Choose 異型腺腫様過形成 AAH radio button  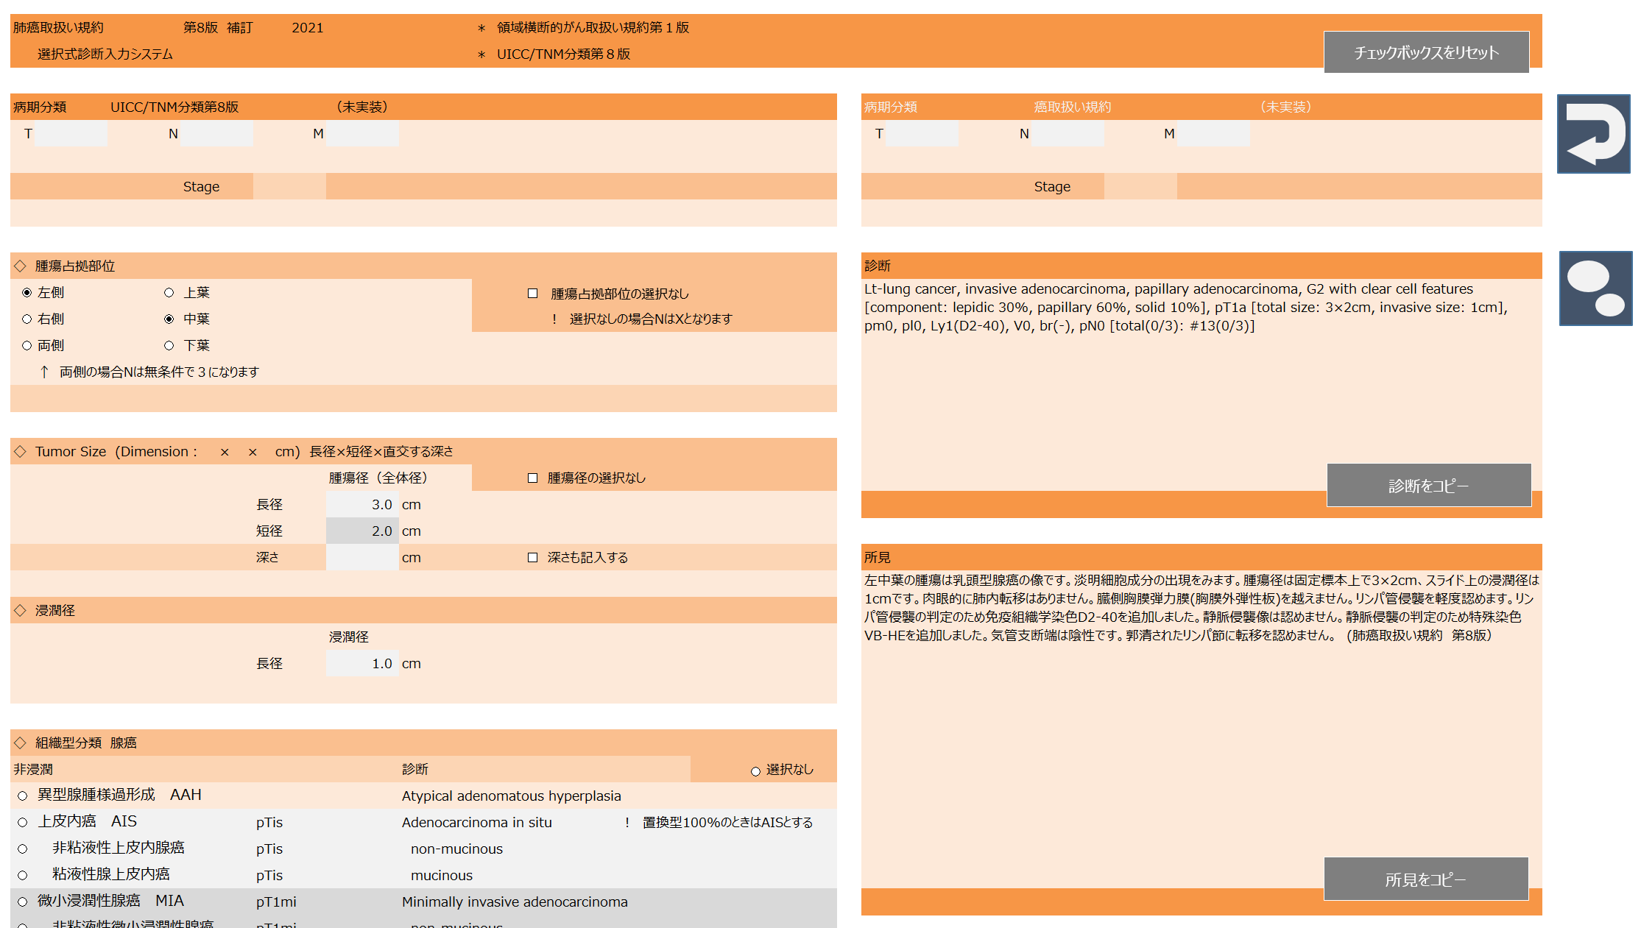(23, 796)
